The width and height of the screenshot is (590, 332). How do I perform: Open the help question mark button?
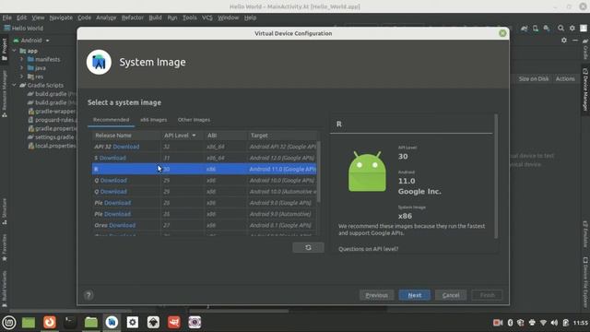coord(88,295)
